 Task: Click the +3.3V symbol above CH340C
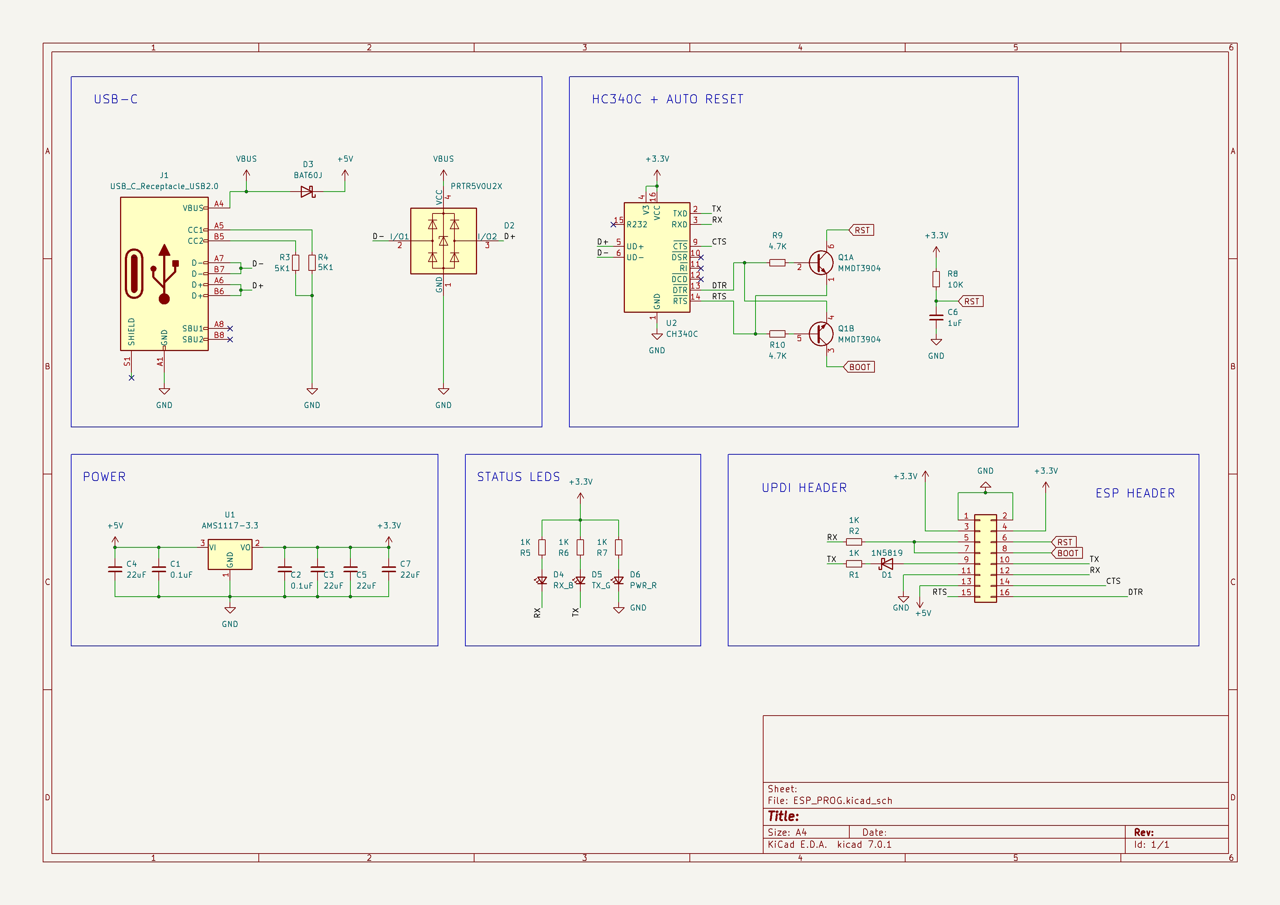tap(657, 174)
